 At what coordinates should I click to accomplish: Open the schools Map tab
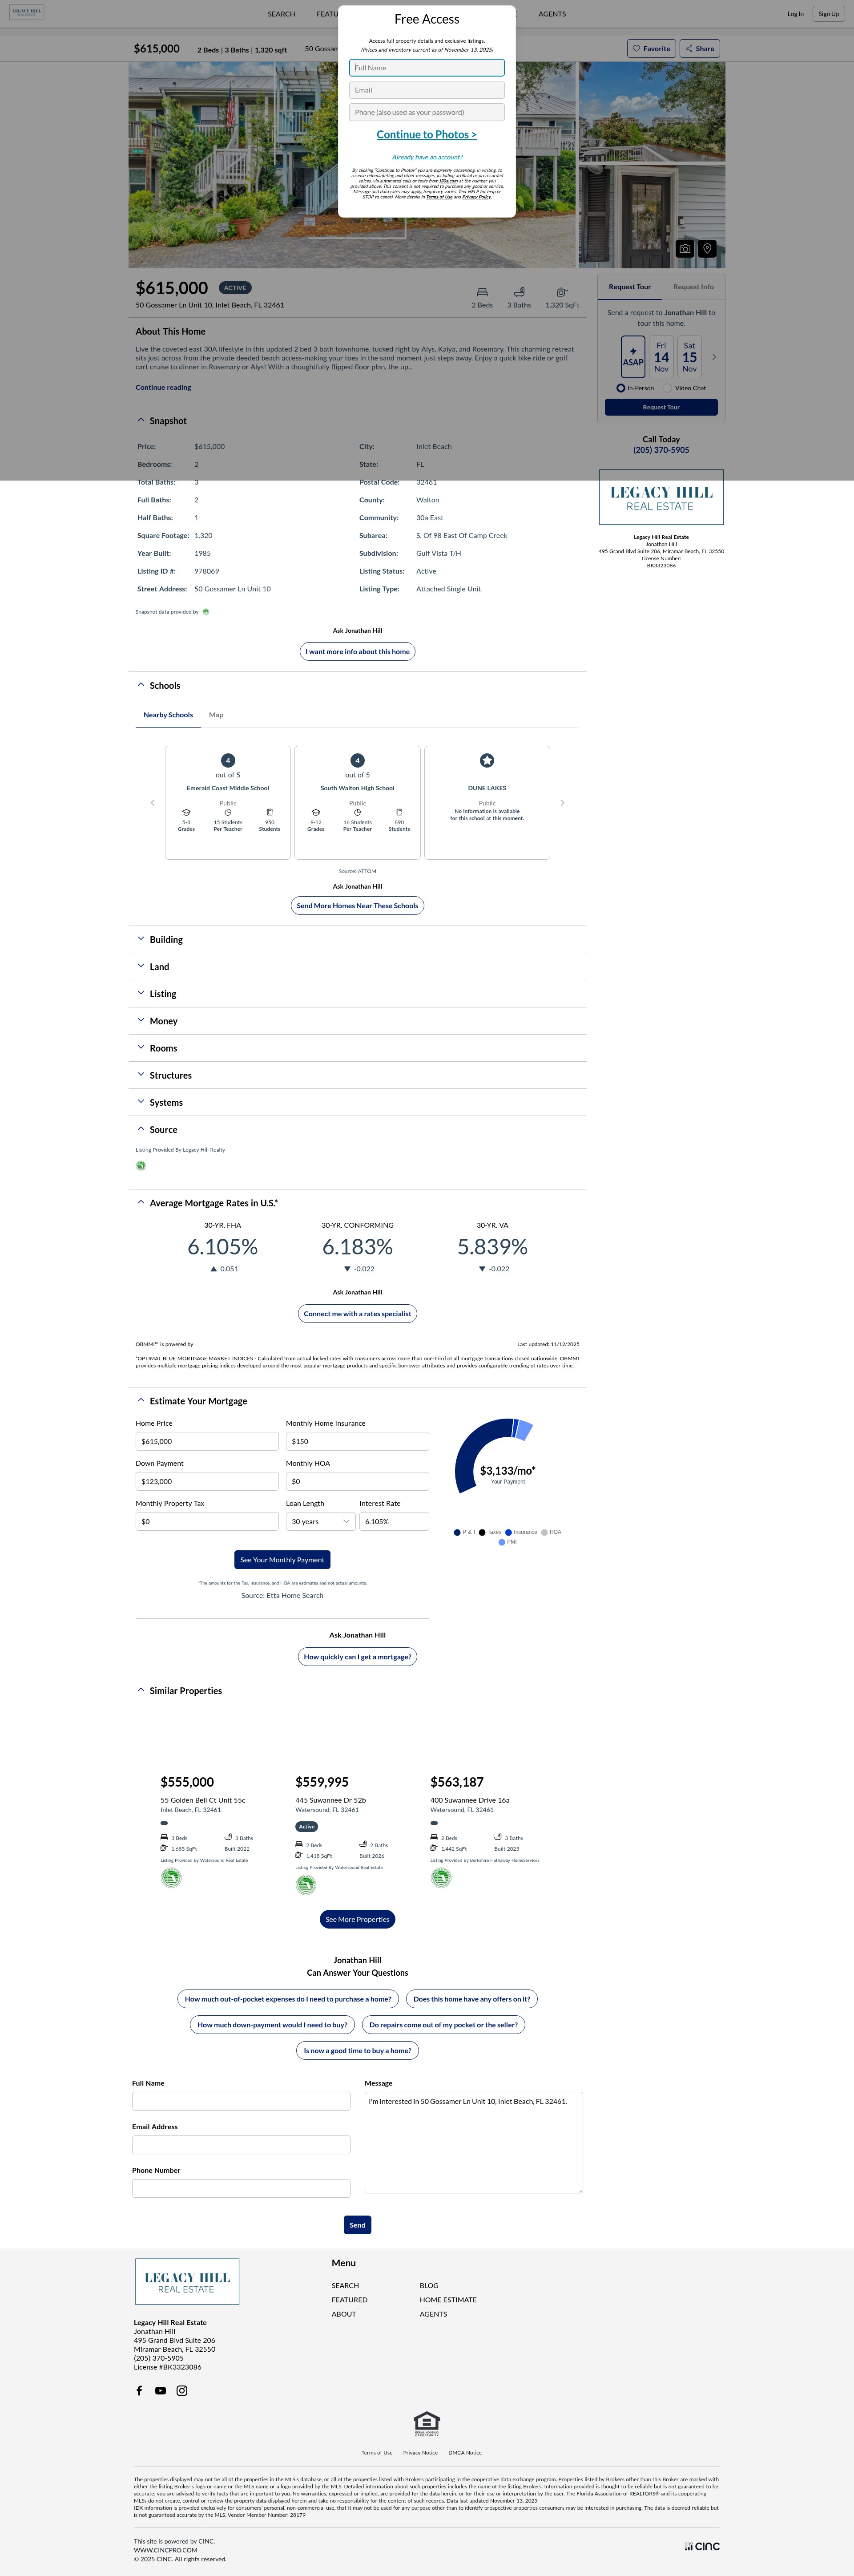(216, 715)
